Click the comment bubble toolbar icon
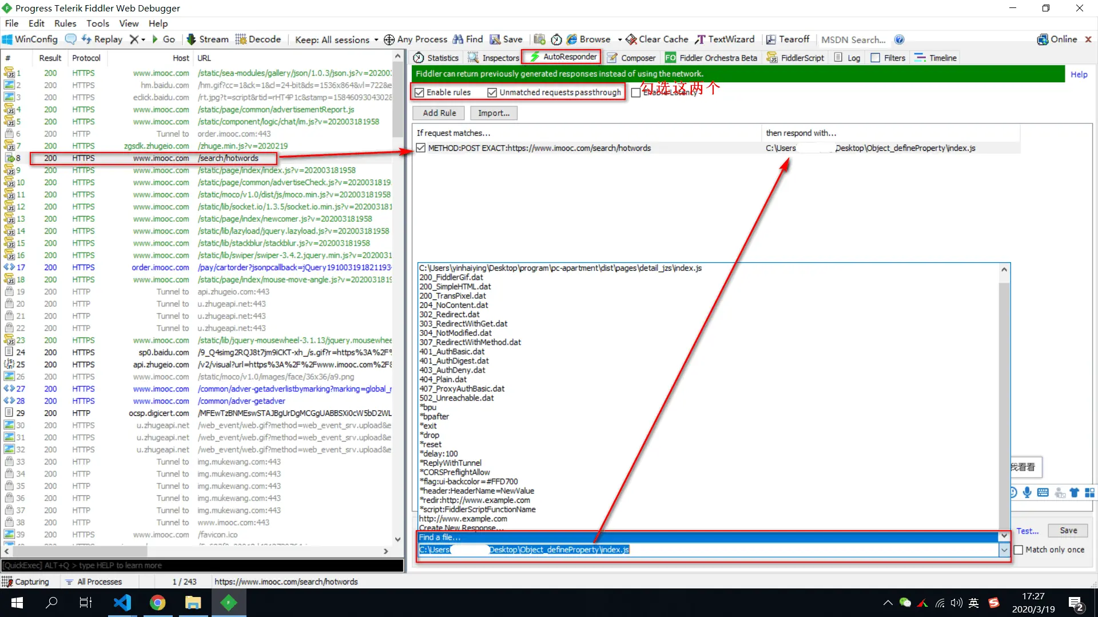This screenshot has height=617, width=1098. coord(71,39)
